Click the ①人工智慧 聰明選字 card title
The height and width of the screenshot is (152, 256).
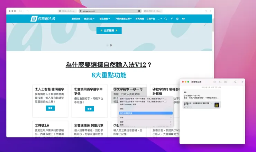click(x=49, y=89)
